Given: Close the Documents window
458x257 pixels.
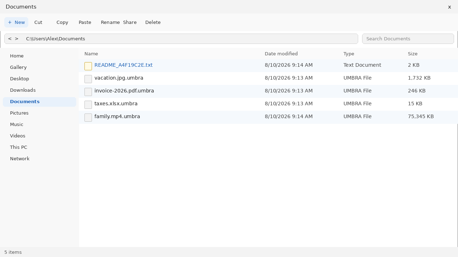Looking at the screenshot, I should click(449, 7).
